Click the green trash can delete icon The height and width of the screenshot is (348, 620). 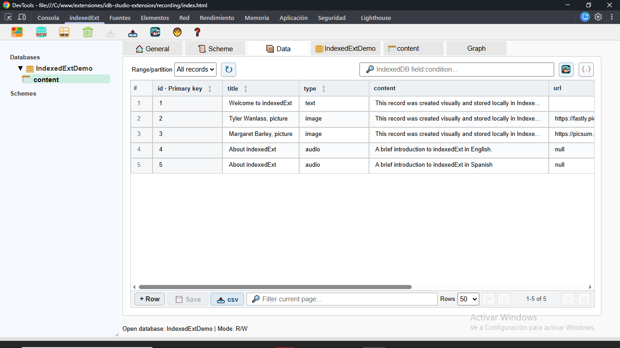click(x=88, y=32)
